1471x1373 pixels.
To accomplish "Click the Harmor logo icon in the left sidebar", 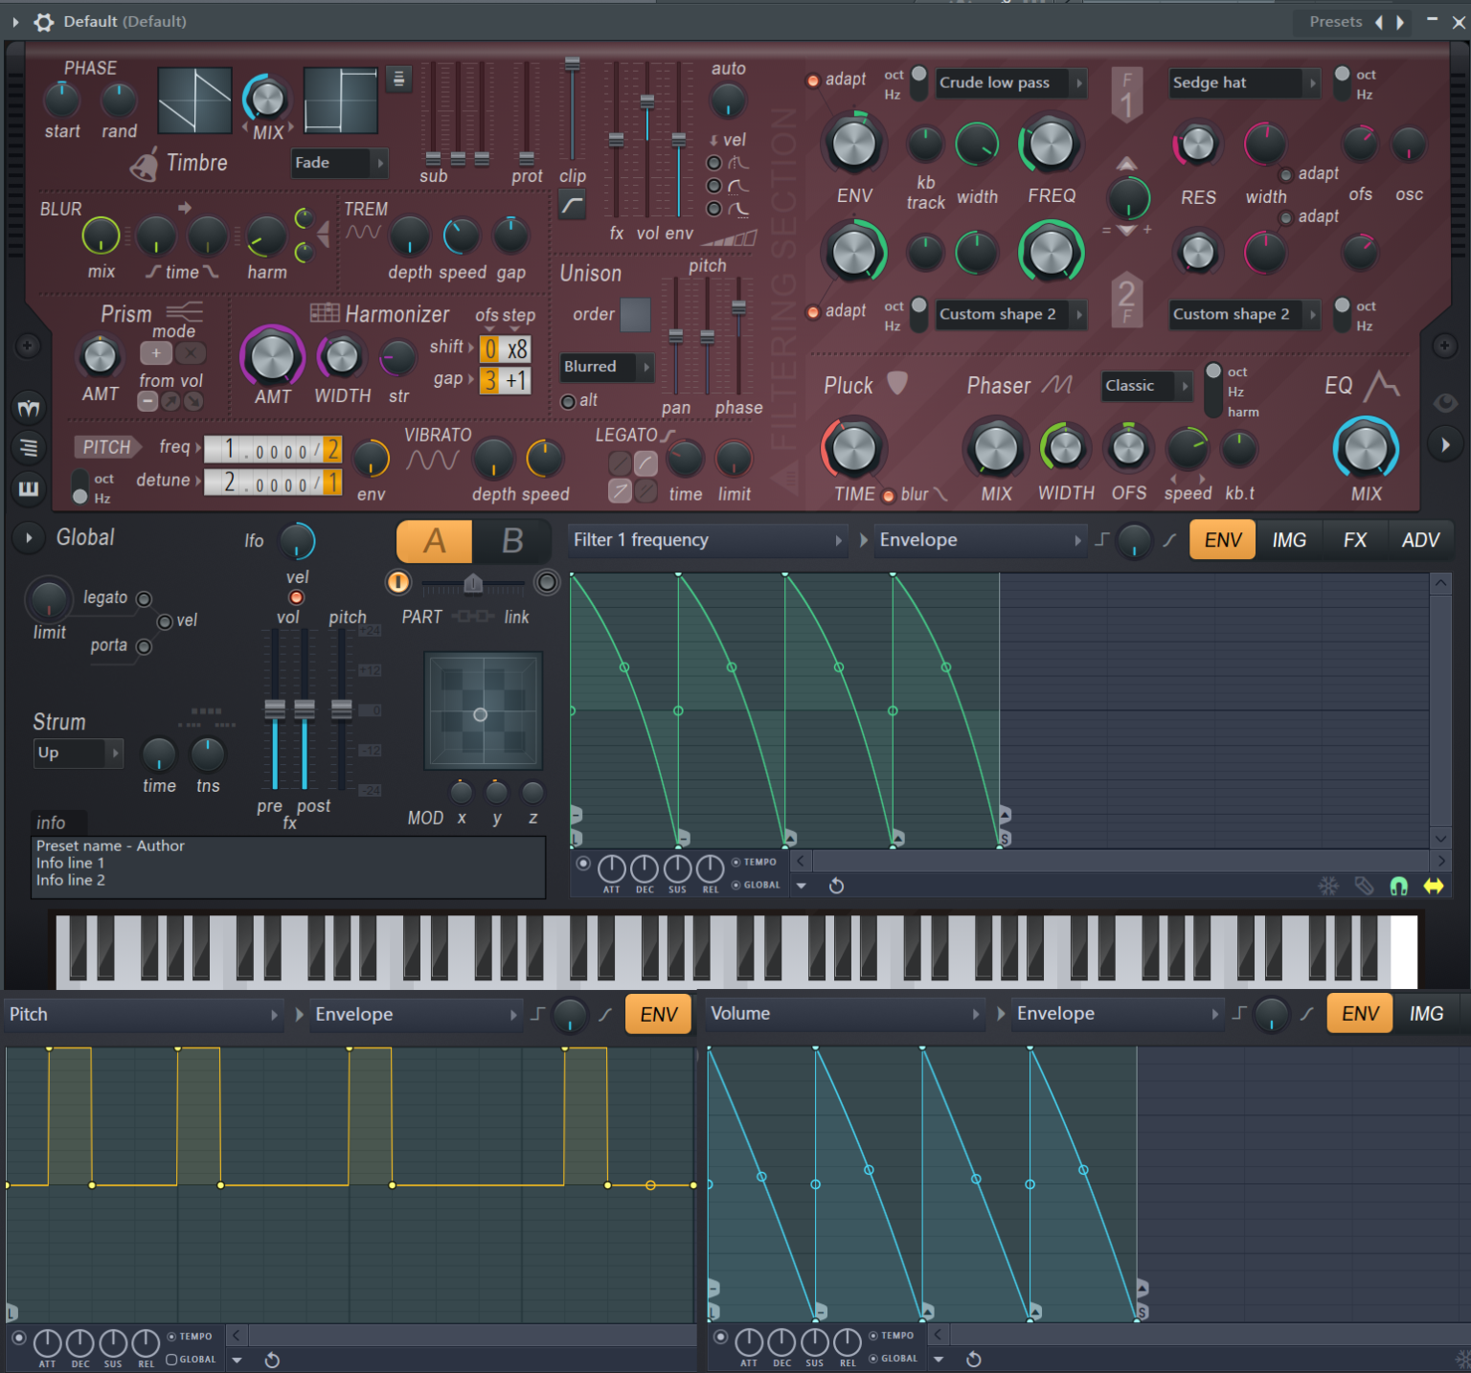I will pyautogui.click(x=29, y=407).
